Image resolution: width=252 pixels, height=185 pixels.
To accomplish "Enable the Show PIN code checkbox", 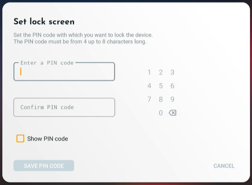I will 20,139.
